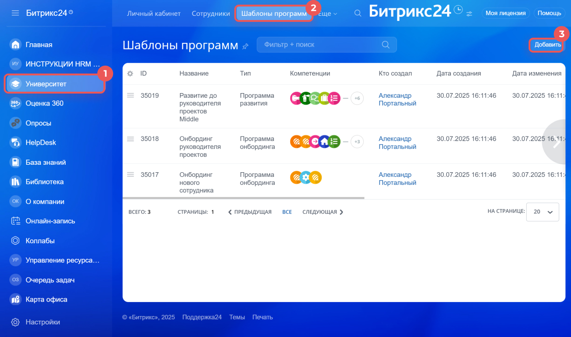This screenshot has height=337, width=571.
Task: Open Управление ресурсами sidebar item
Action: tap(56, 260)
